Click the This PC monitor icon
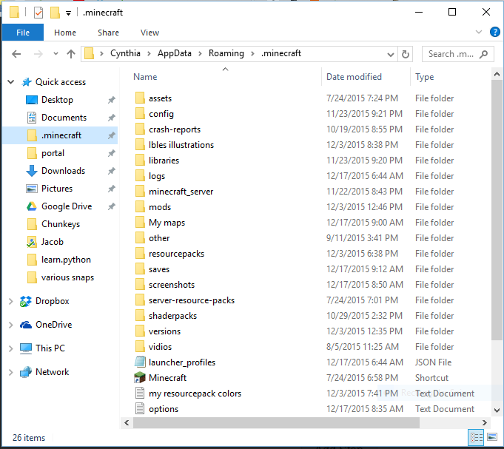 pos(26,348)
